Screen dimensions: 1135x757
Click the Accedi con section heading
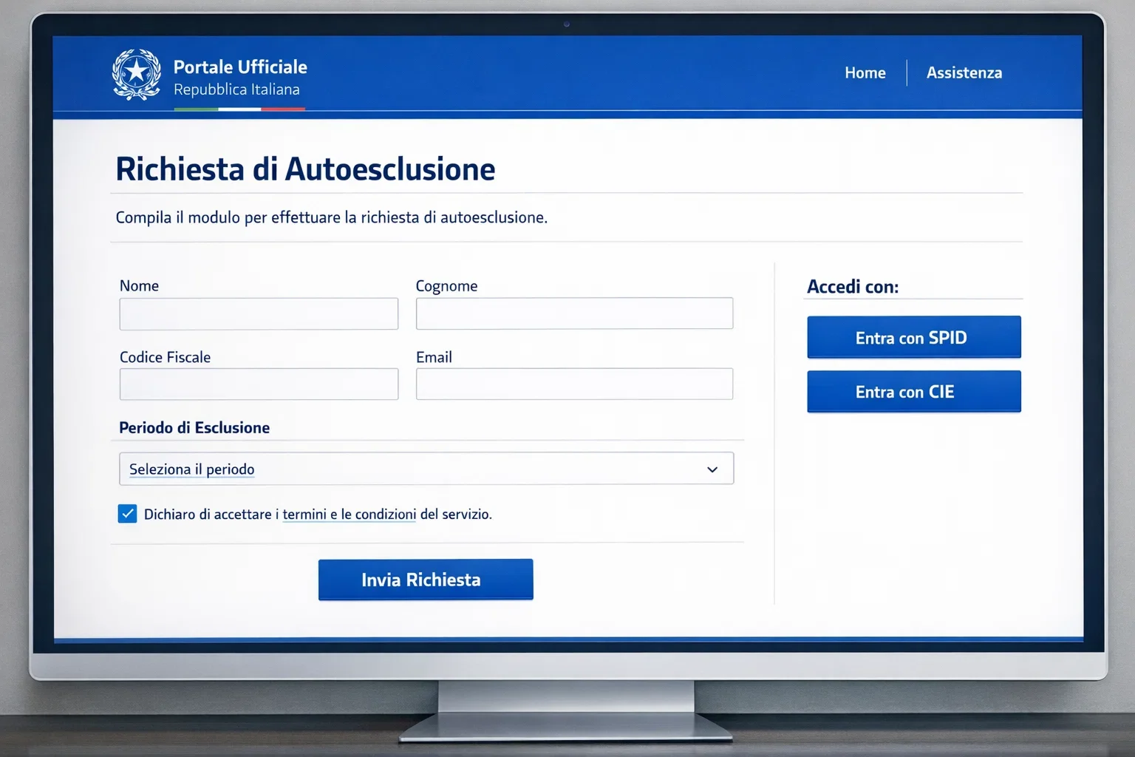[852, 286]
